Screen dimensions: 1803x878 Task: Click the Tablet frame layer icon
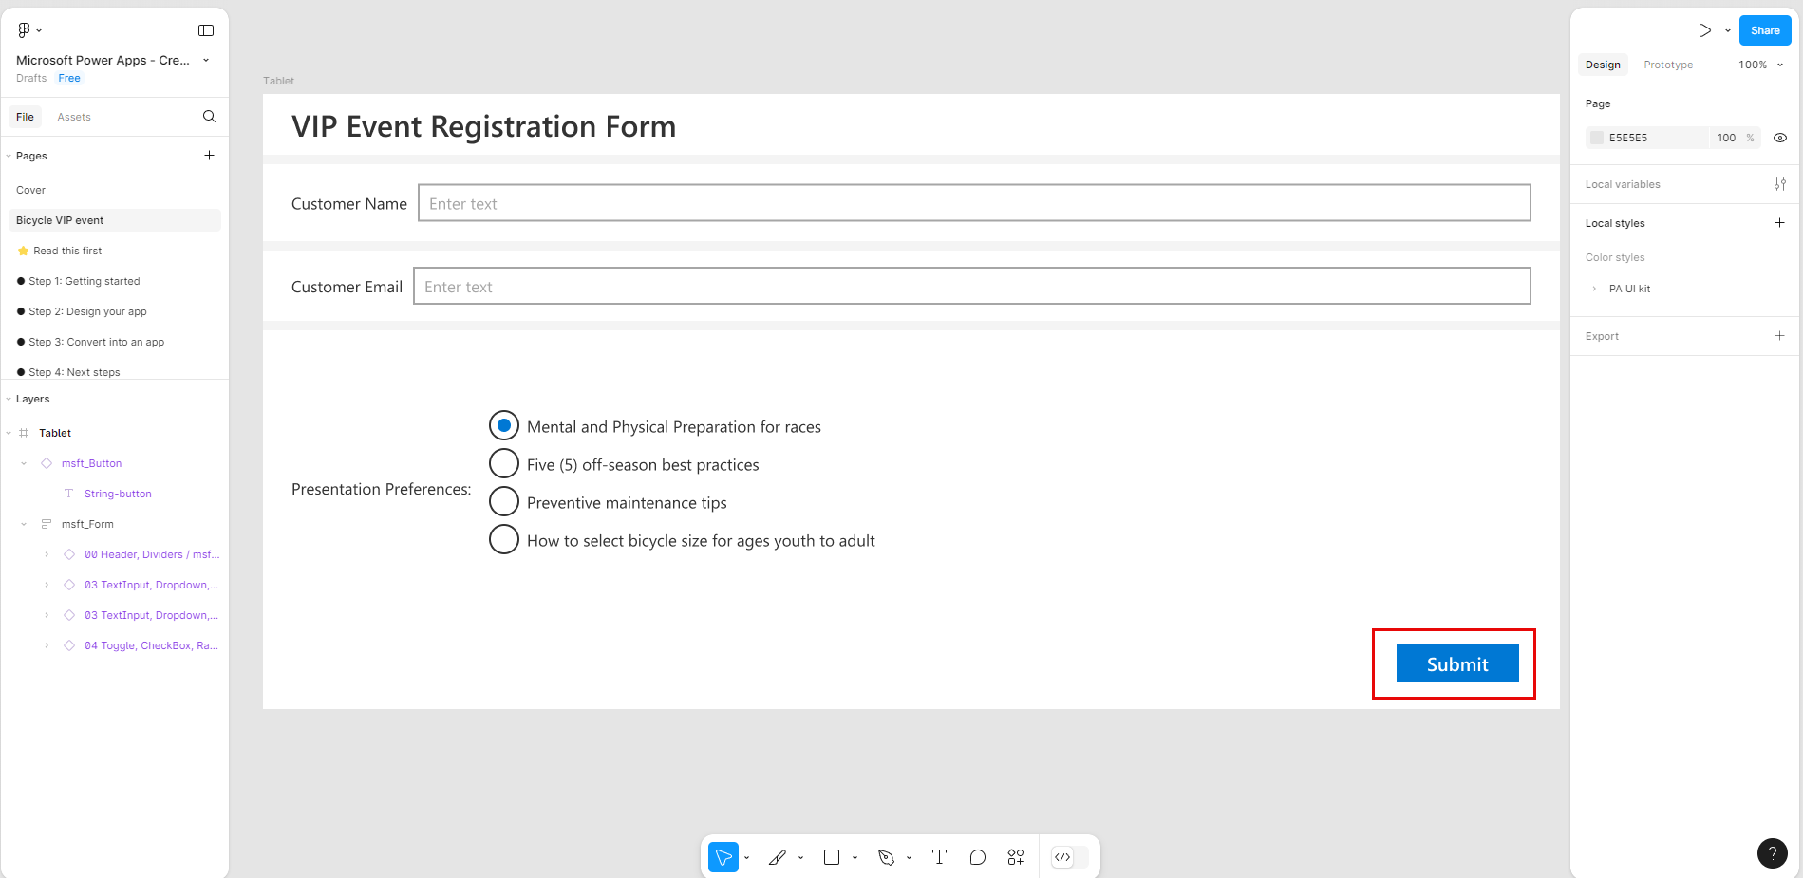[x=24, y=433]
